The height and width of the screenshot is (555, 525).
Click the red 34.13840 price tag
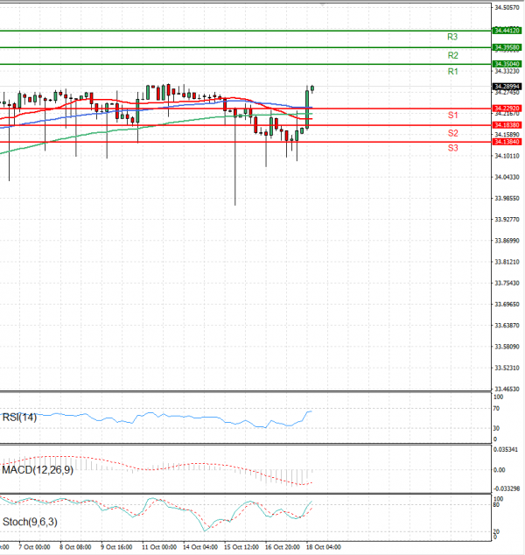(x=507, y=141)
